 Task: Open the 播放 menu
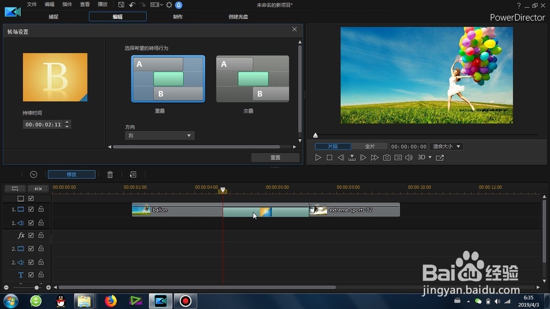tap(102, 4)
